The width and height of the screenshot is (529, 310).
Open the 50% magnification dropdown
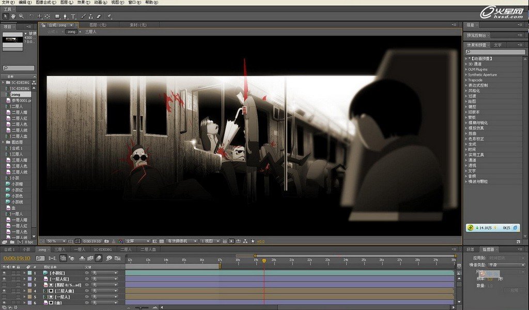pos(56,241)
